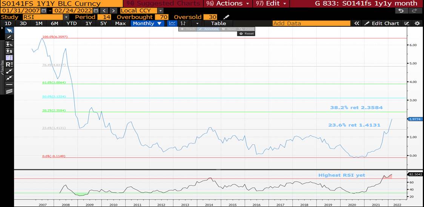Select the 1D range tab

[x=8, y=23]
